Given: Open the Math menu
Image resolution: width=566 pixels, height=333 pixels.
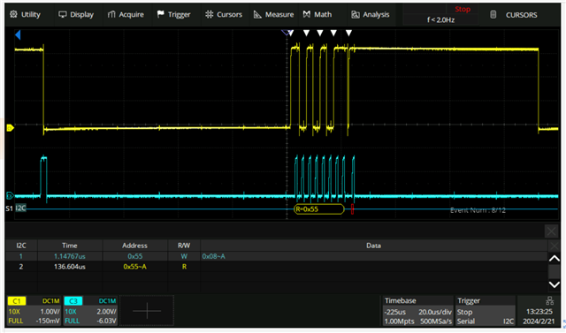Looking at the screenshot, I should pos(317,14).
